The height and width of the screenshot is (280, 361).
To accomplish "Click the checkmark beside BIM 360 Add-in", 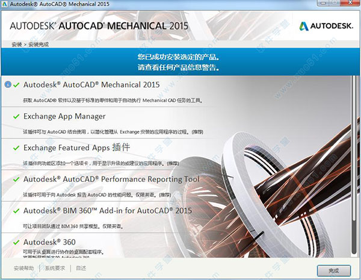I will point(16,211).
